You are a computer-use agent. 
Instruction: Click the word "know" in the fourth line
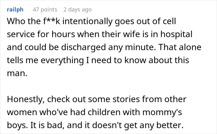[x=135, y=60]
